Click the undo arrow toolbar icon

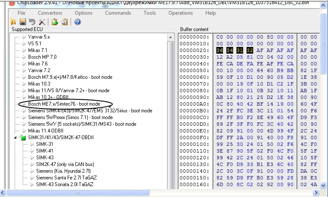click(32, 22)
